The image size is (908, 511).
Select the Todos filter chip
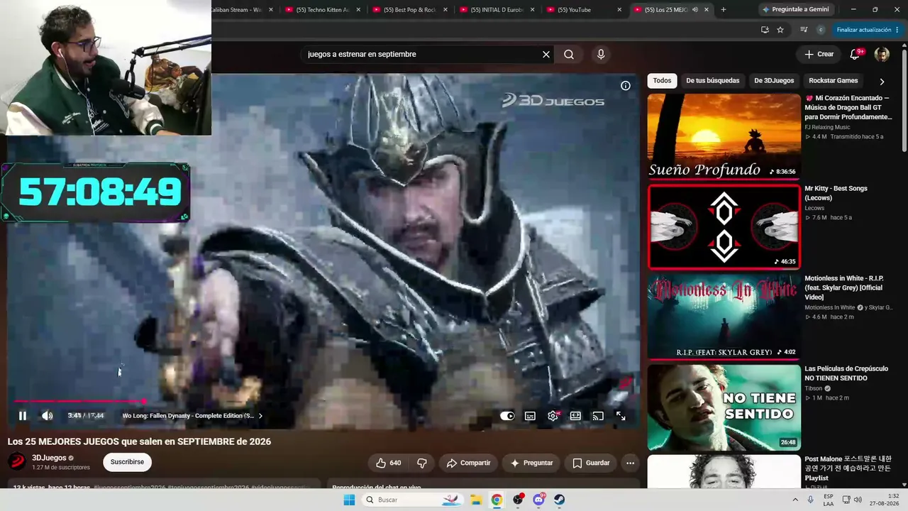pos(662,80)
